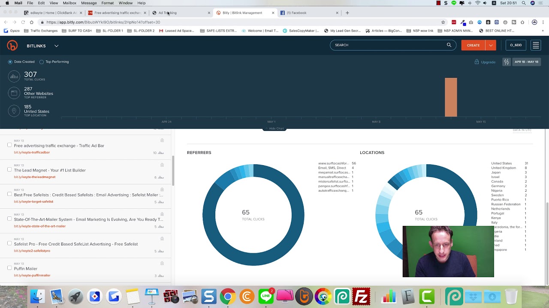
Task: Open the Format menu in menu bar
Action: point(108,3)
